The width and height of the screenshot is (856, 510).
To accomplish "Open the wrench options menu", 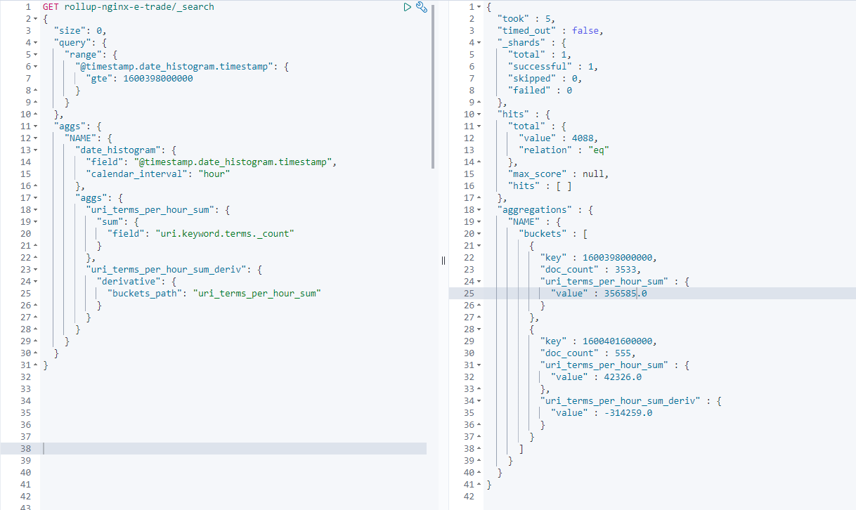I will pos(422,7).
